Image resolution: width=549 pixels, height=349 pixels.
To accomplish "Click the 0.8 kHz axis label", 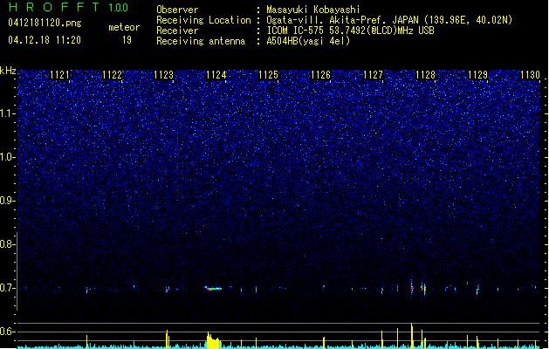I will point(8,244).
